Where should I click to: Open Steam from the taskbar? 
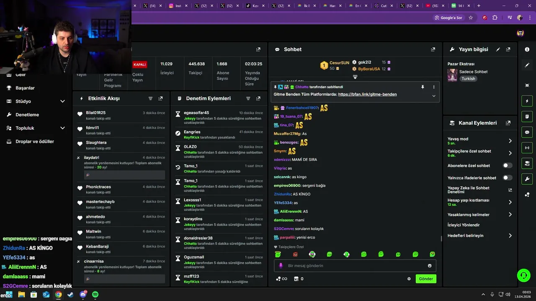(x=70, y=294)
